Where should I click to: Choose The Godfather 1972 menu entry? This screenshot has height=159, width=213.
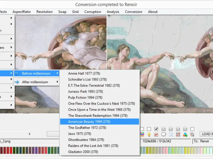pos(87,128)
